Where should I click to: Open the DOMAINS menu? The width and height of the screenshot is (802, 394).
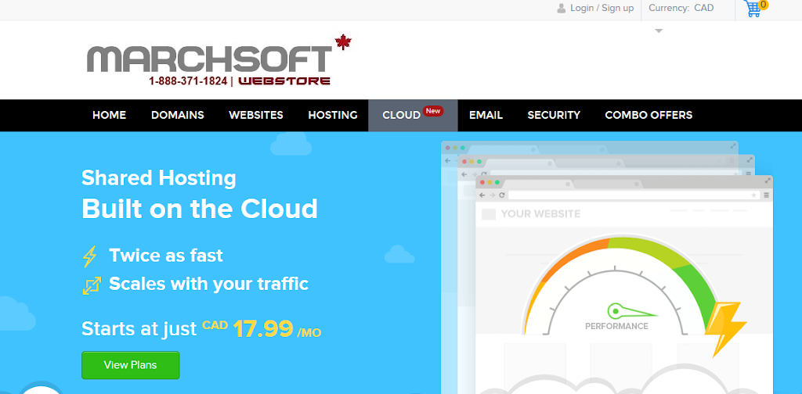[178, 116]
